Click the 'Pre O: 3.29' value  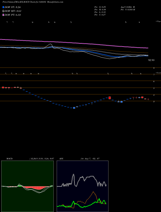pos(100,7)
